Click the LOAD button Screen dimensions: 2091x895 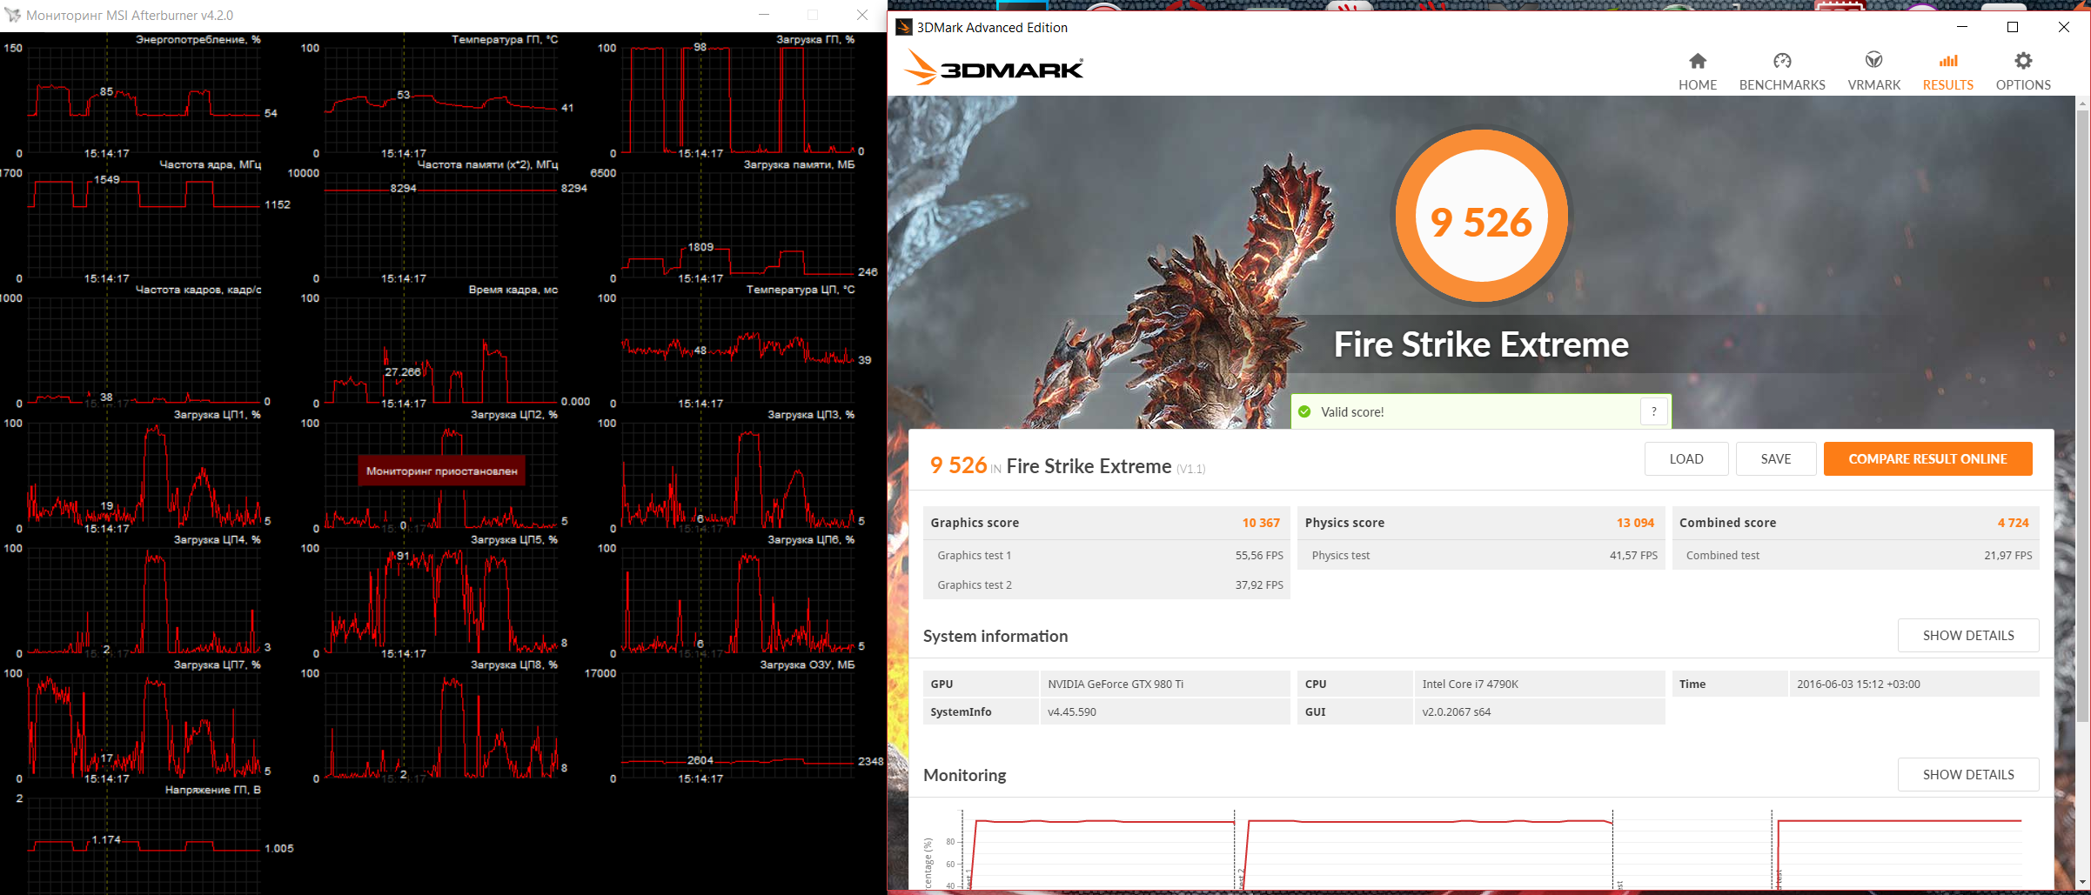[x=1686, y=459]
